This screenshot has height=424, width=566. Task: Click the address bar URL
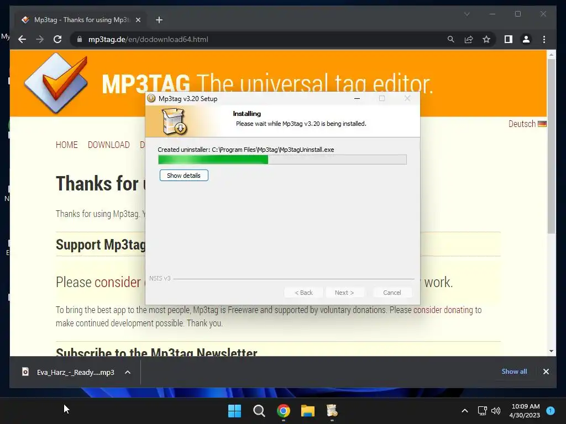pyautogui.click(x=148, y=39)
